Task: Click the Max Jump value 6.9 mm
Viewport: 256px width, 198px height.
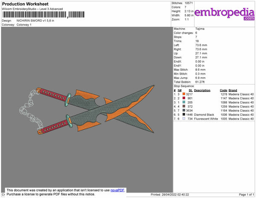Action: [x=201, y=78]
